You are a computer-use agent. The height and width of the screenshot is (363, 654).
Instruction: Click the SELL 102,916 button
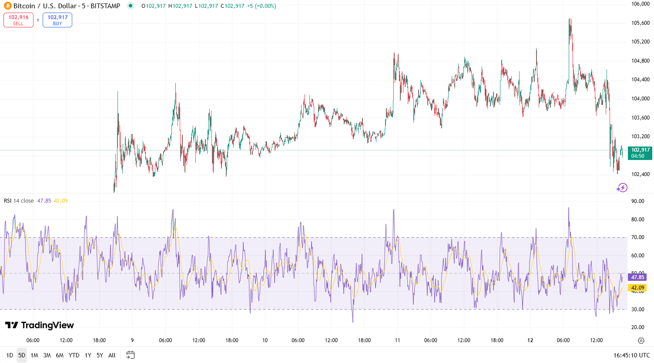[18, 20]
